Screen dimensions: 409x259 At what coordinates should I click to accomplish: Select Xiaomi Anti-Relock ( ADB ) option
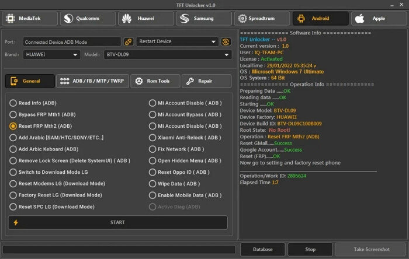185,138
